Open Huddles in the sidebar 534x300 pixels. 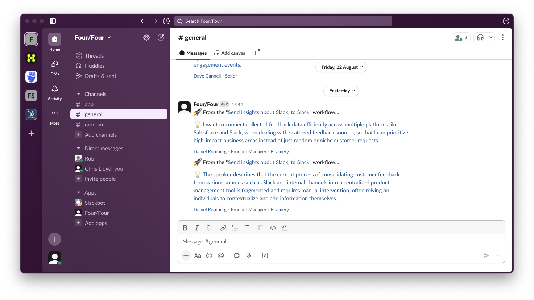point(119,66)
